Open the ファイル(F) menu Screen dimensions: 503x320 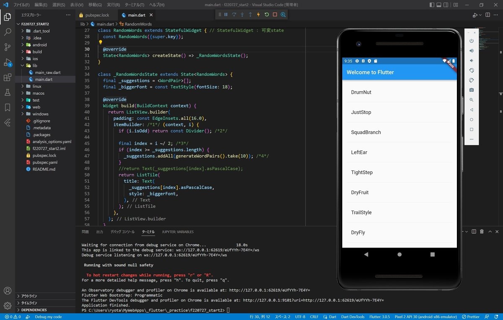click(21, 5)
